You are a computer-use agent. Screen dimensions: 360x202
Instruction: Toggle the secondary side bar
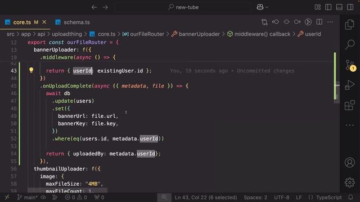click(350, 7)
